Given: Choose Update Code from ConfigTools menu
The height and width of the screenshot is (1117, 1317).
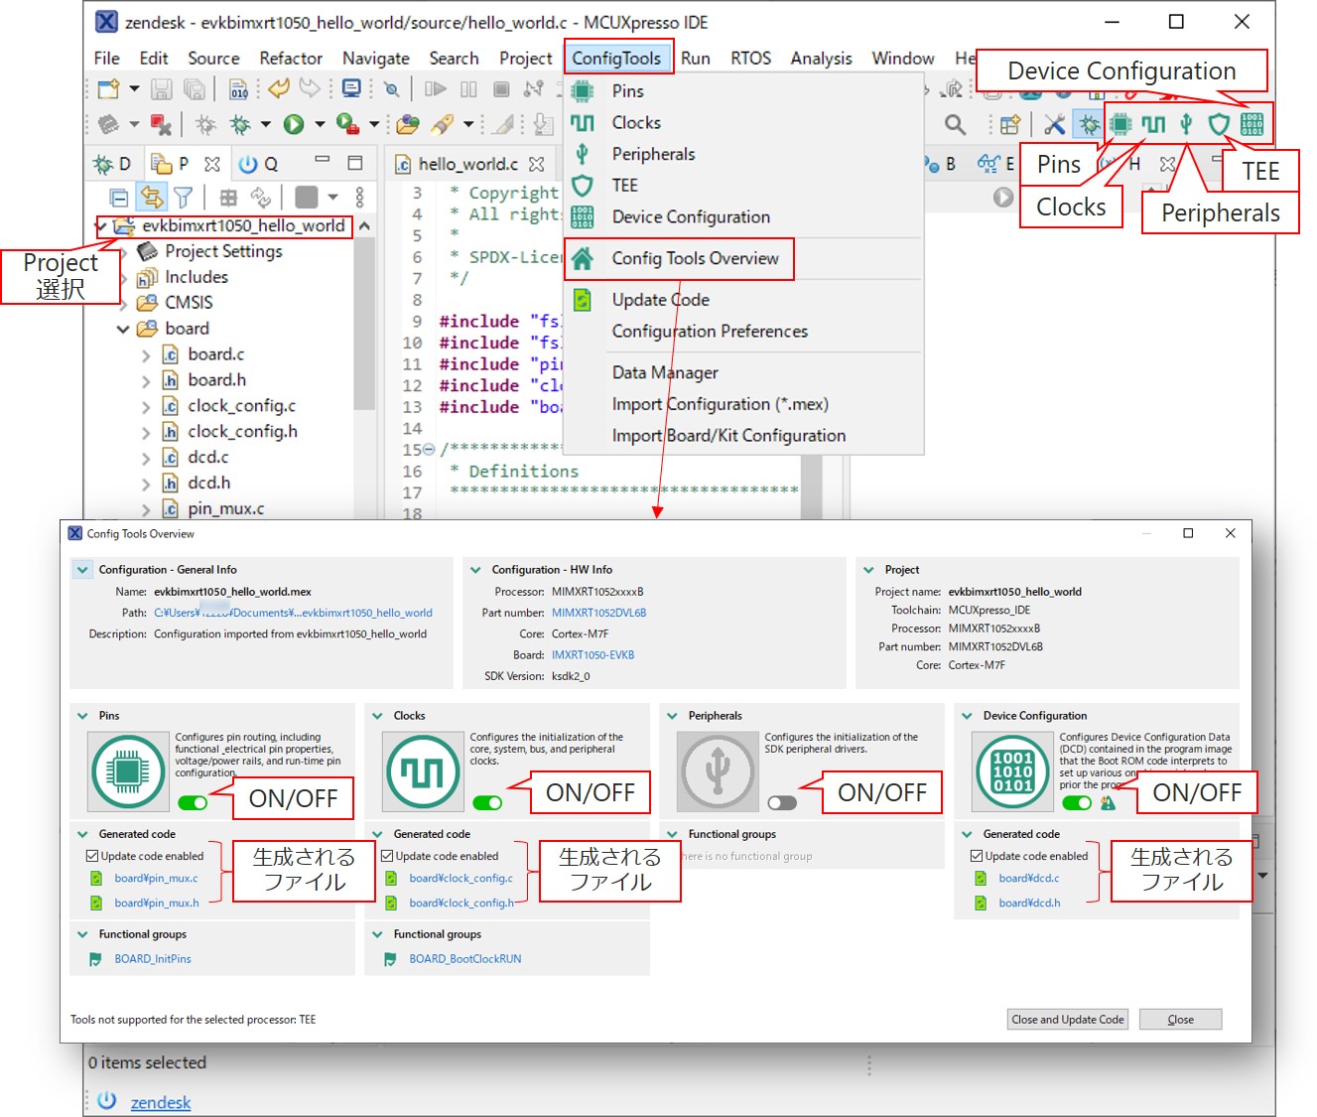Looking at the screenshot, I should coord(661,300).
